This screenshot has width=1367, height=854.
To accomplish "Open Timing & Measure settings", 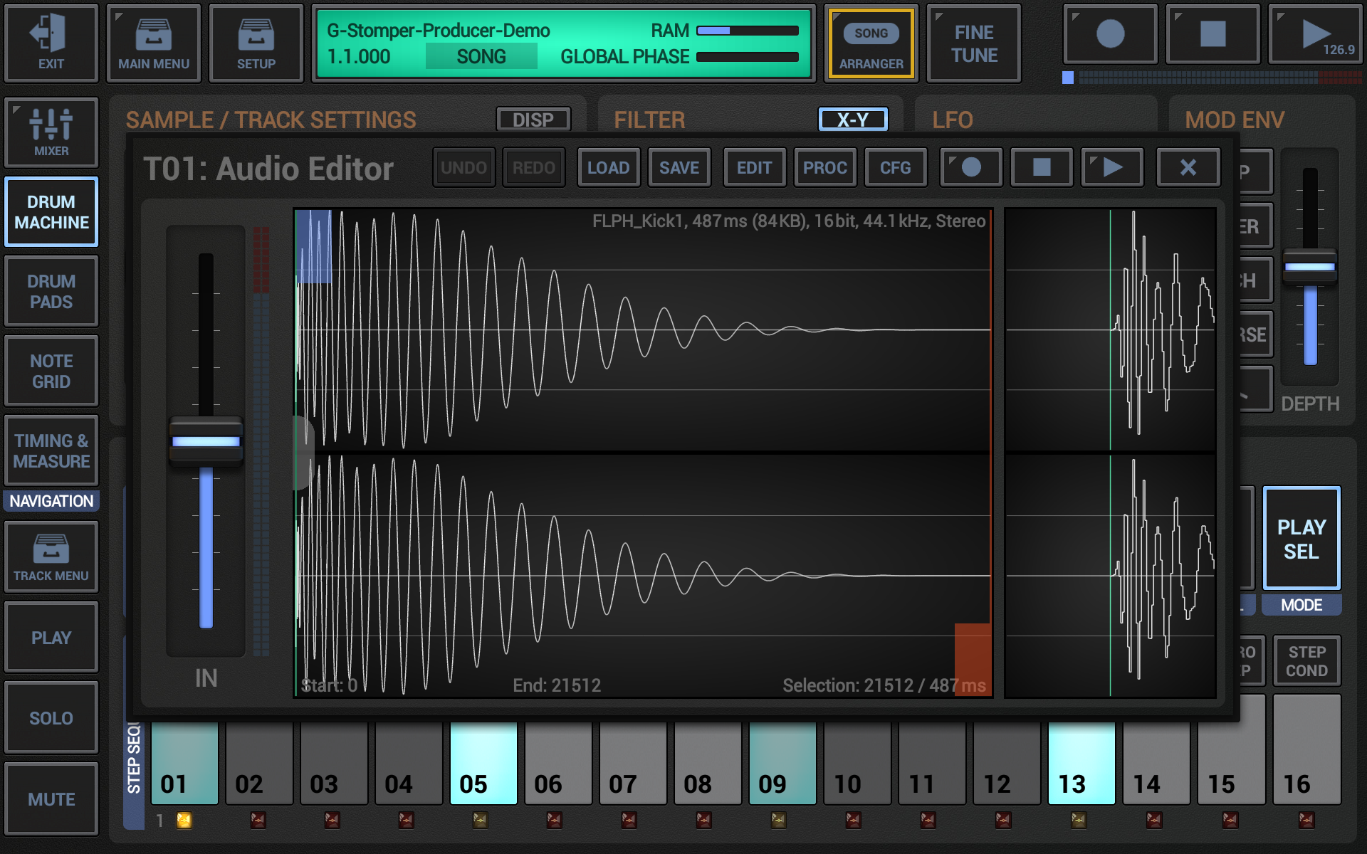I will [x=51, y=450].
